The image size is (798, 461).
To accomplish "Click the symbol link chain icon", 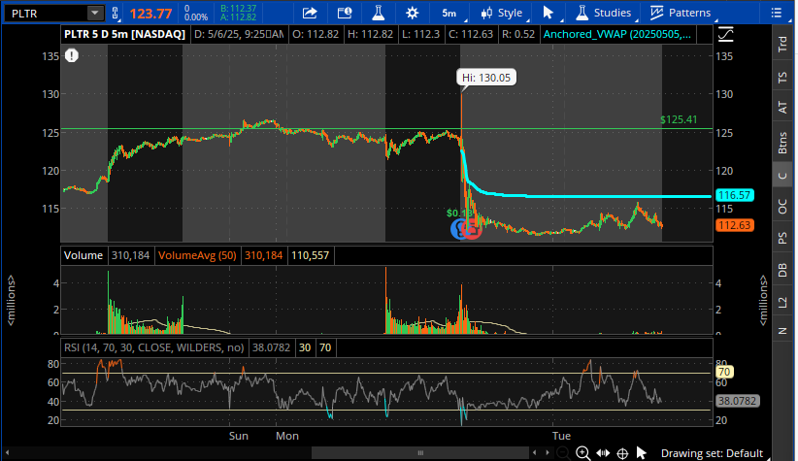I will pyautogui.click(x=115, y=14).
